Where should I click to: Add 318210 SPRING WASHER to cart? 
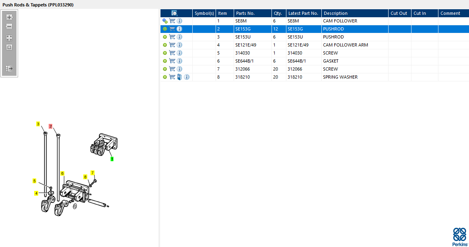[x=172, y=77]
